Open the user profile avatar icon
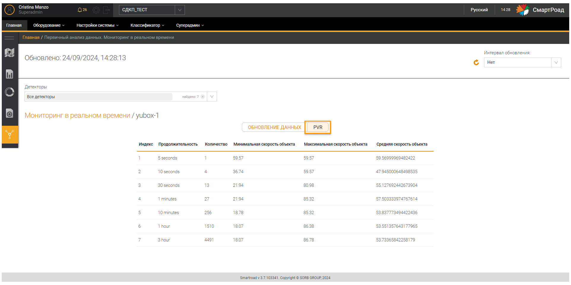 pyautogui.click(x=9, y=10)
